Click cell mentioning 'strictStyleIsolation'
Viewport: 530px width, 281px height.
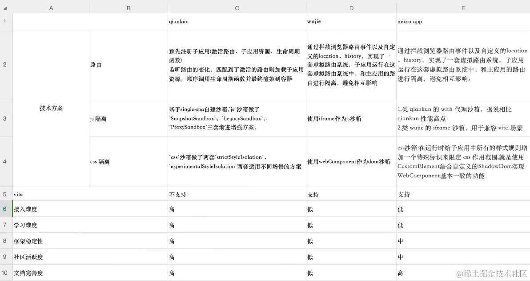click(237, 161)
